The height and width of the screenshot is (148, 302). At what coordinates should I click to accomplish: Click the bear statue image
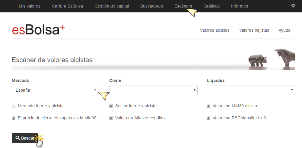pos(258,61)
